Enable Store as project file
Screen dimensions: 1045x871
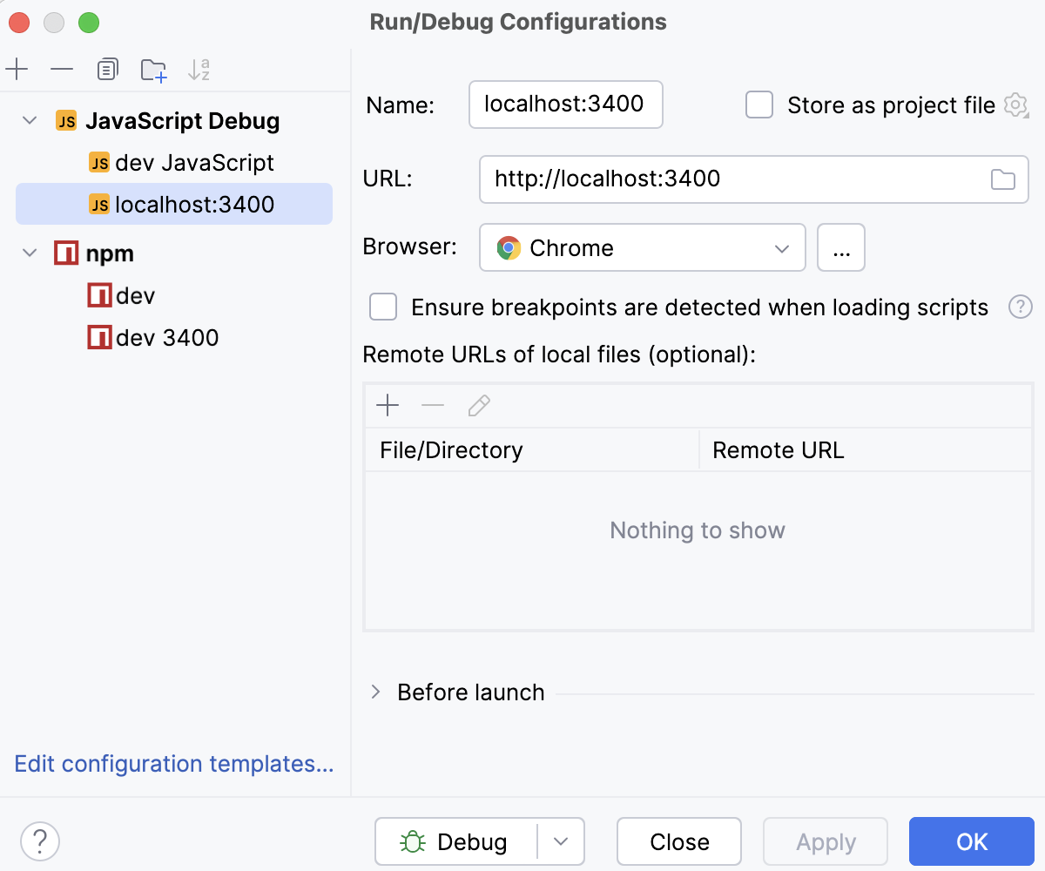pyautogui.click(x=758, y=105)
